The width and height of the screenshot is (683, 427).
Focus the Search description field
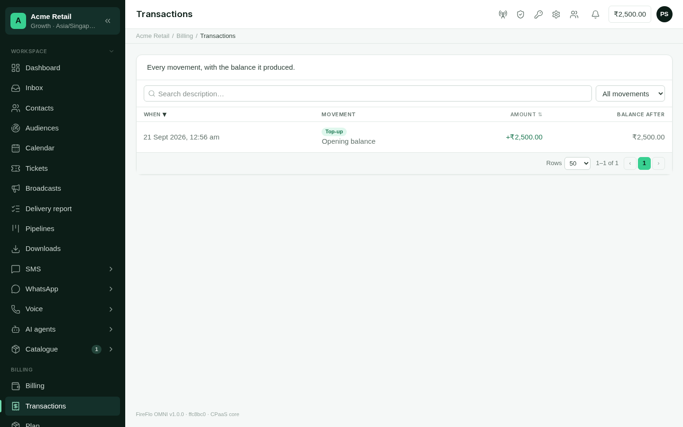coord(368,93)
